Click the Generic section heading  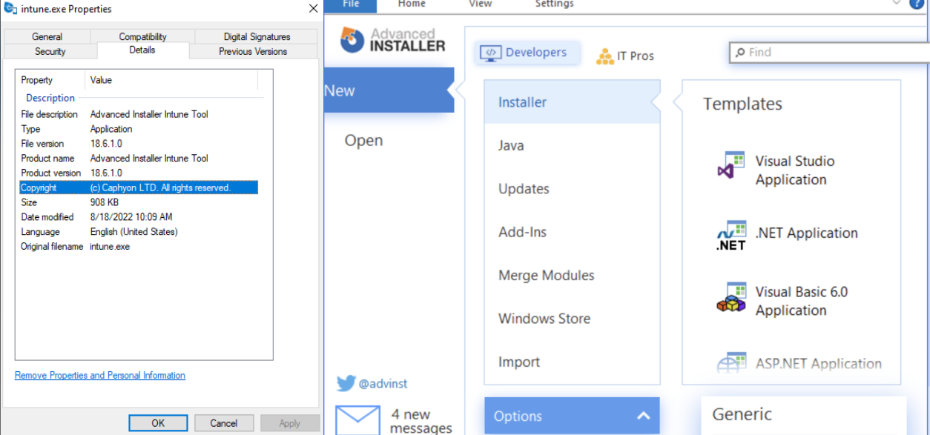742,414
